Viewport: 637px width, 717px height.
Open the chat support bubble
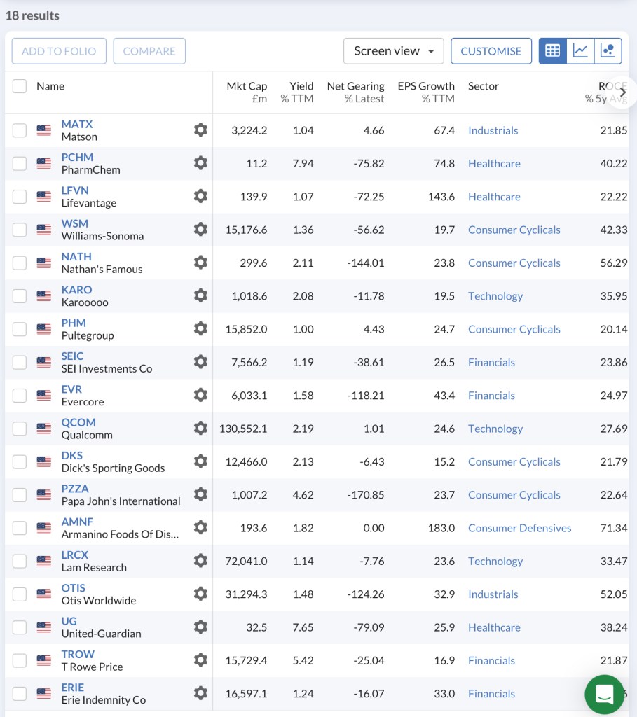tap(604, 694)
